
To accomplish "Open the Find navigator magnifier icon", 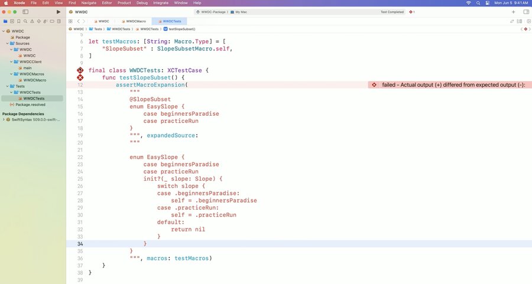I will 25,21.
